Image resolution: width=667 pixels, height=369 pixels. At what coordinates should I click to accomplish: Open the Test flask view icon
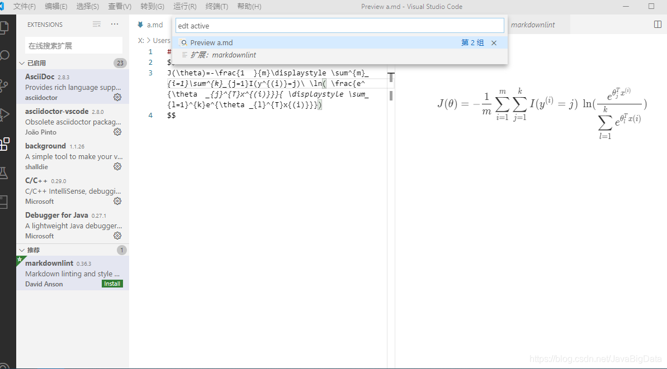pos(4,173)
